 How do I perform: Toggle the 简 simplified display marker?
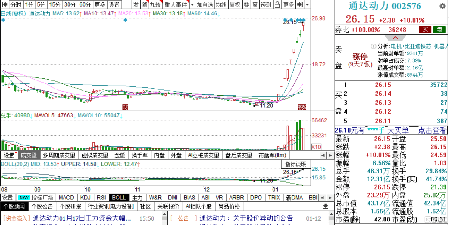[x=145, y=4]
